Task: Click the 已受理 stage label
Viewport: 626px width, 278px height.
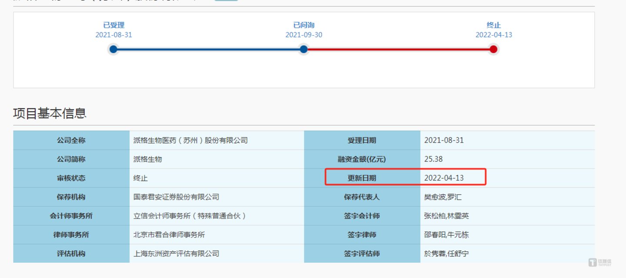Action: point(114,25)
